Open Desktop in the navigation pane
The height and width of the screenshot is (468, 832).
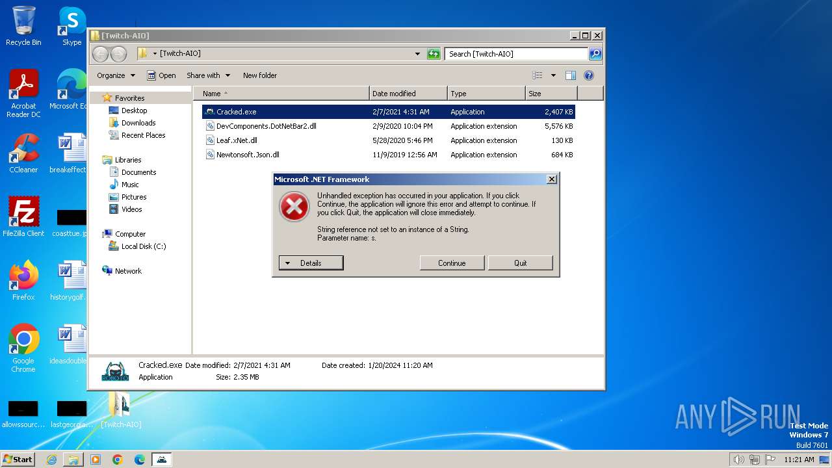coord(134,110)
